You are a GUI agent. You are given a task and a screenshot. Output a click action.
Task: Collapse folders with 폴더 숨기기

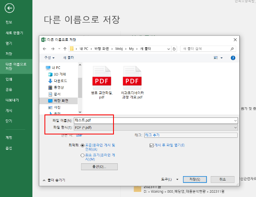[54, 180]
